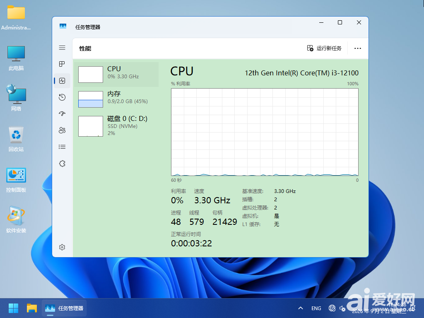Click the uptime value 0:00:03:22
This screenshot has width=424, height=318.
(191, 243)
